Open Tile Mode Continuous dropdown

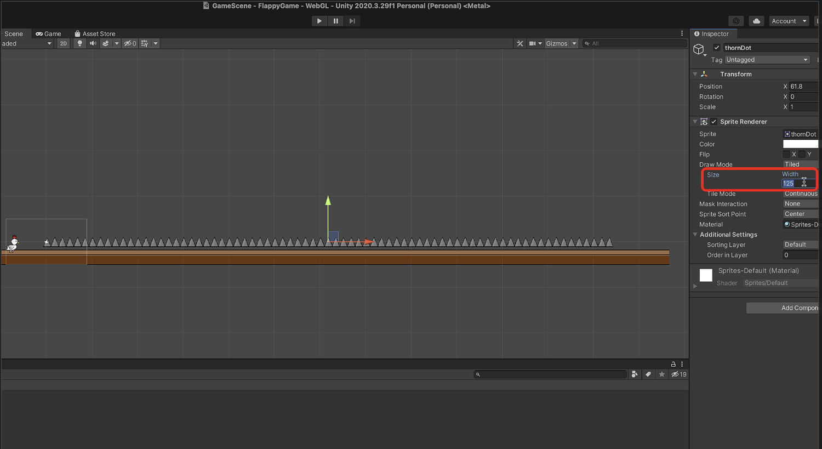tap(801, 194)
